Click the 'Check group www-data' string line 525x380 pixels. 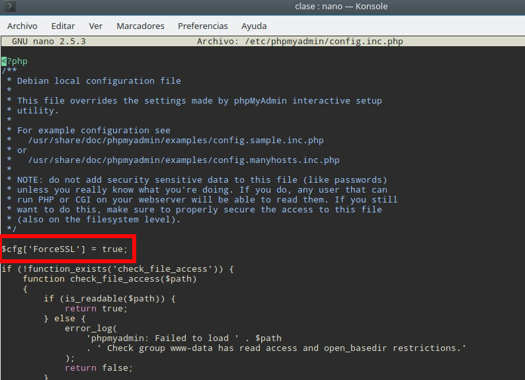(x=276, y=348)
